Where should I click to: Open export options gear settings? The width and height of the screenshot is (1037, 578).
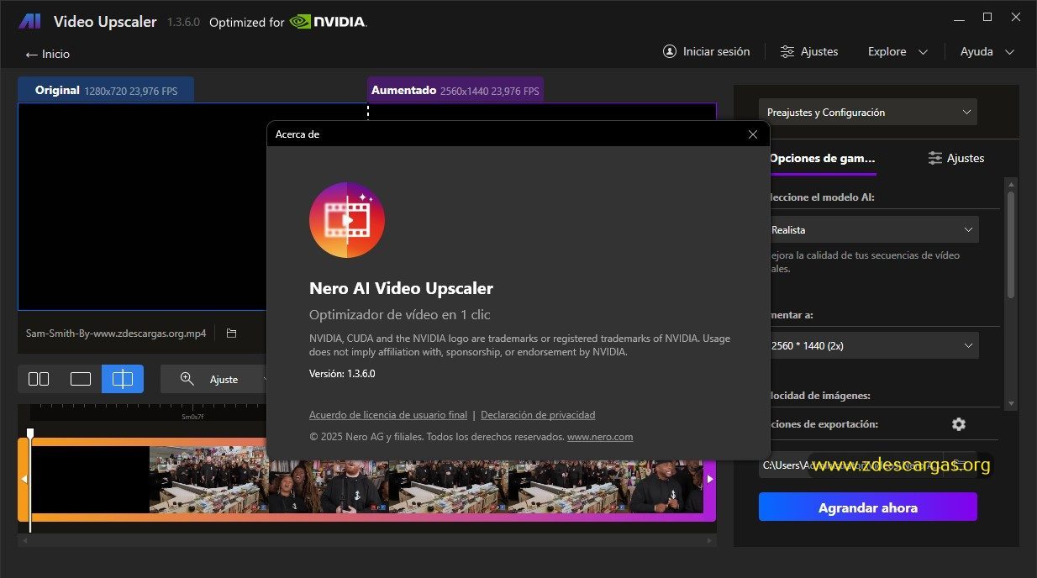click(x=959, y=424)
